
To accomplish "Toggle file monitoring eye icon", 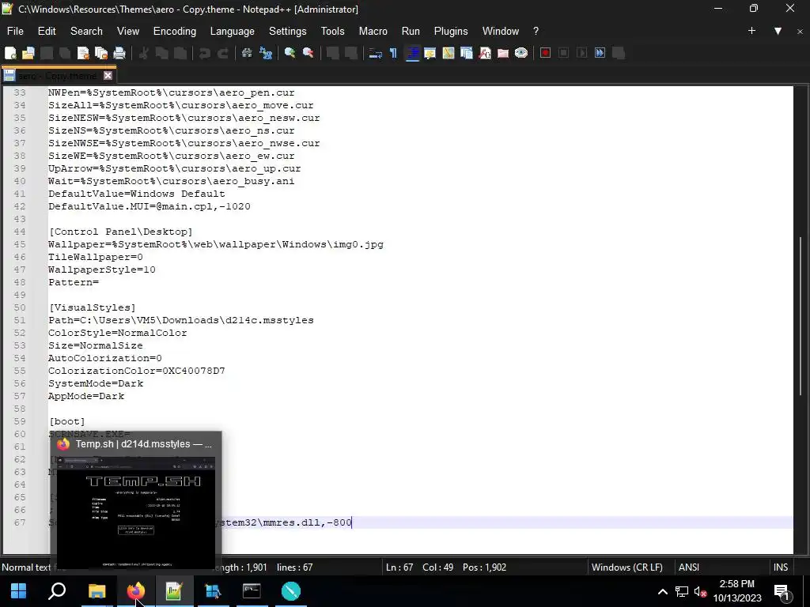I will pos(521,53).
